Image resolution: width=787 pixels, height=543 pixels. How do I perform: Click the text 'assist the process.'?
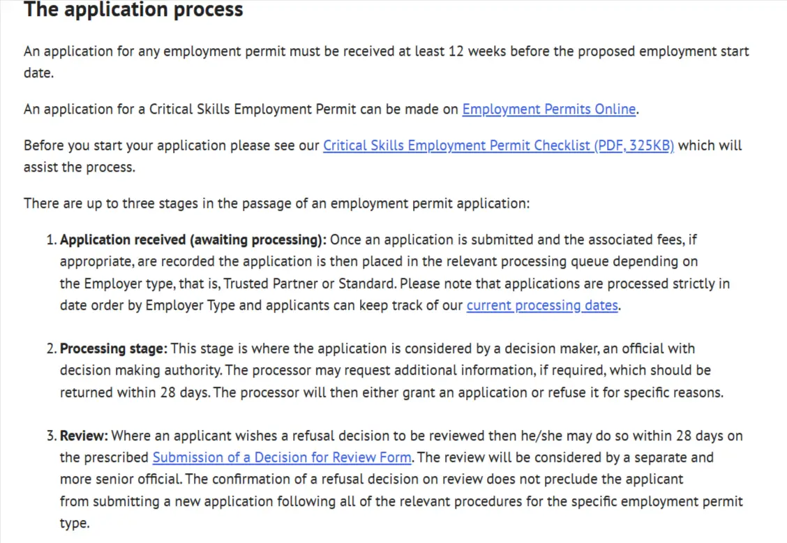coord(79,168)
